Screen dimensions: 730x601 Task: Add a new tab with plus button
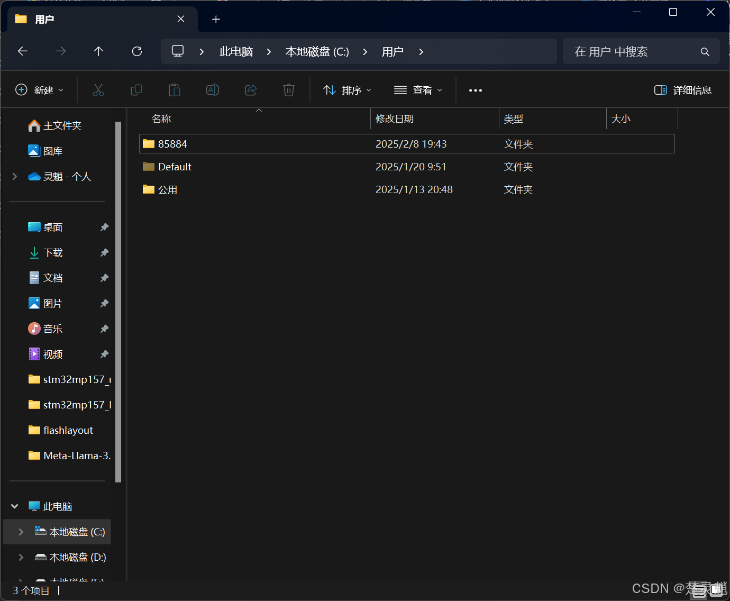click(x=216, y=19)
